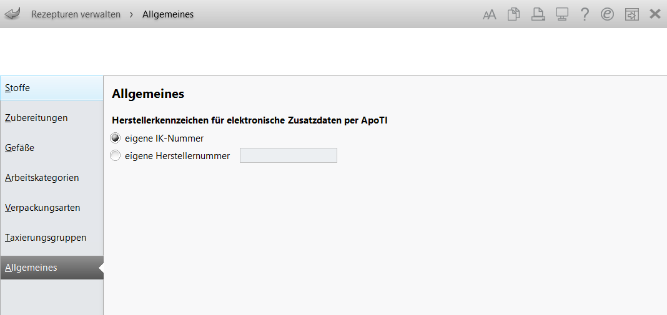
Task: Select eigene IK-Nummer radio option
Action: 116,138
